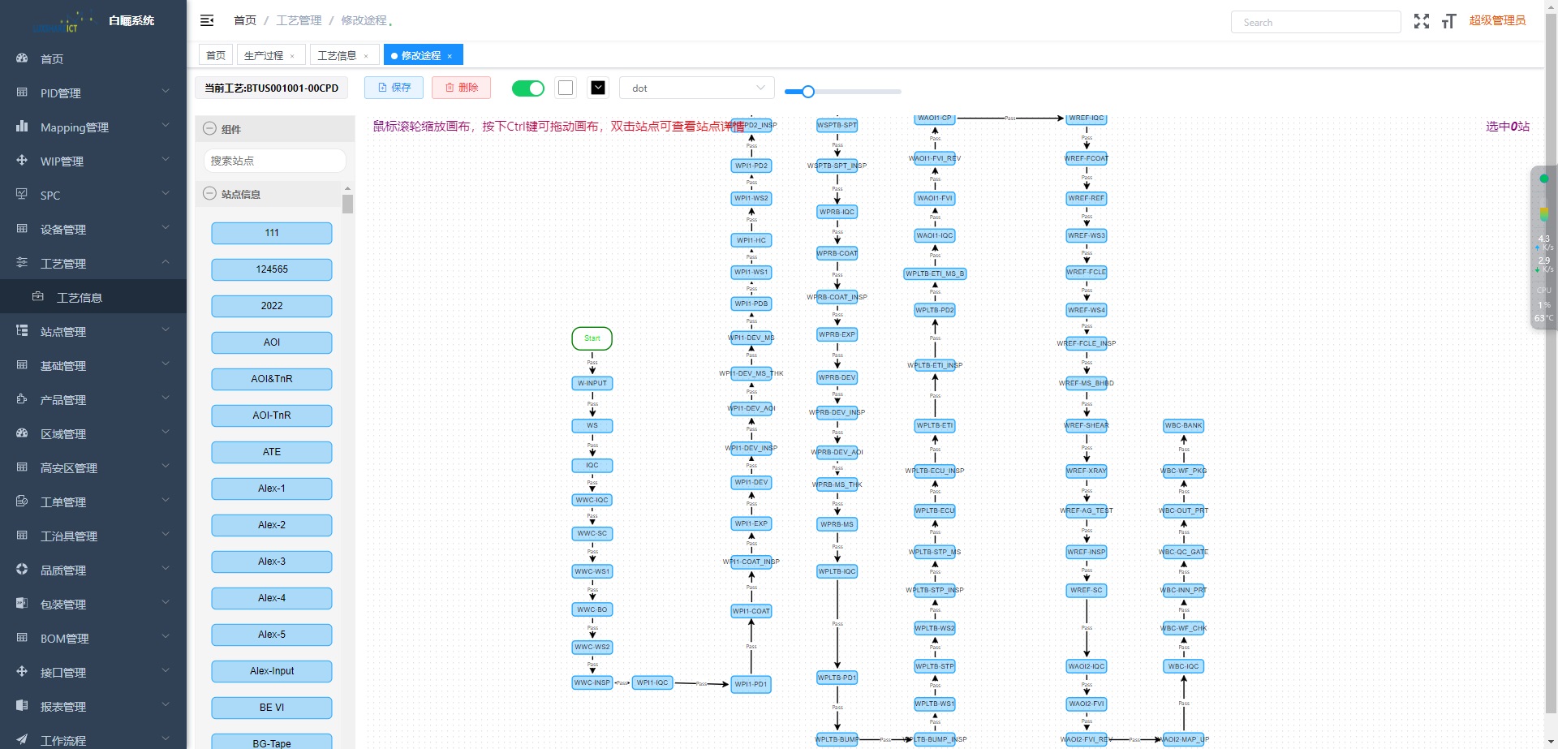This screenshot has width=1558, height=749.
Task: Click the 工艺信息 submenu icon
Action: click(x=38, y=297)
